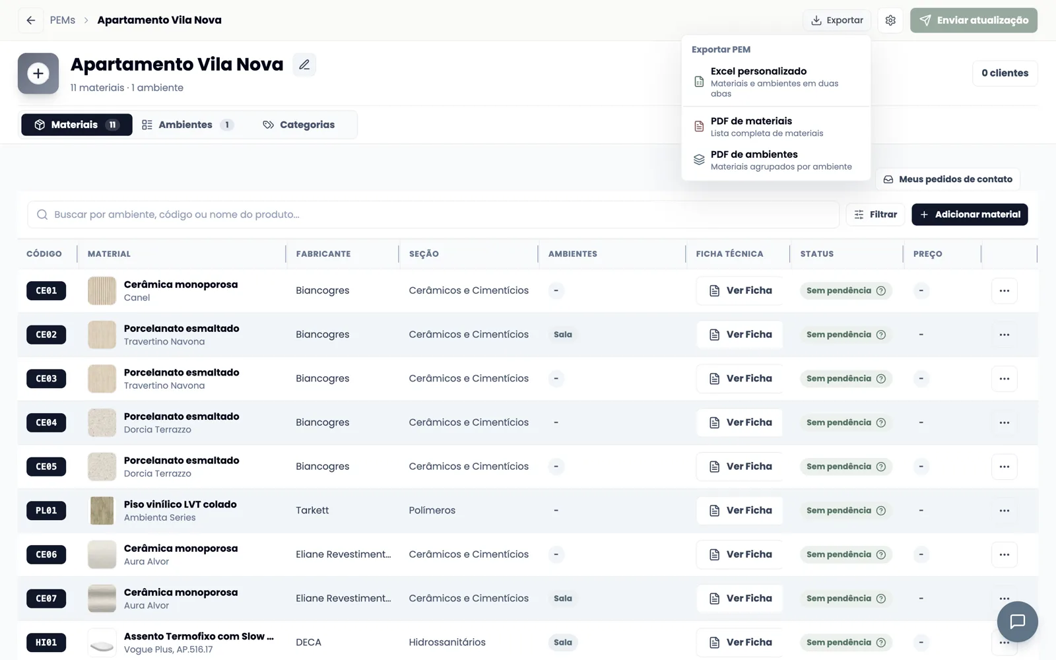Viewport: 1056px width, 660px height.
Task: Switch to Ambientes tab
Action: point(188,125)
